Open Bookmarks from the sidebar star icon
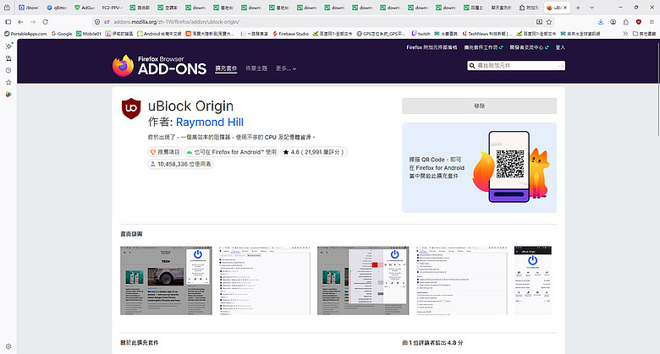 click(x=8, y=83)
